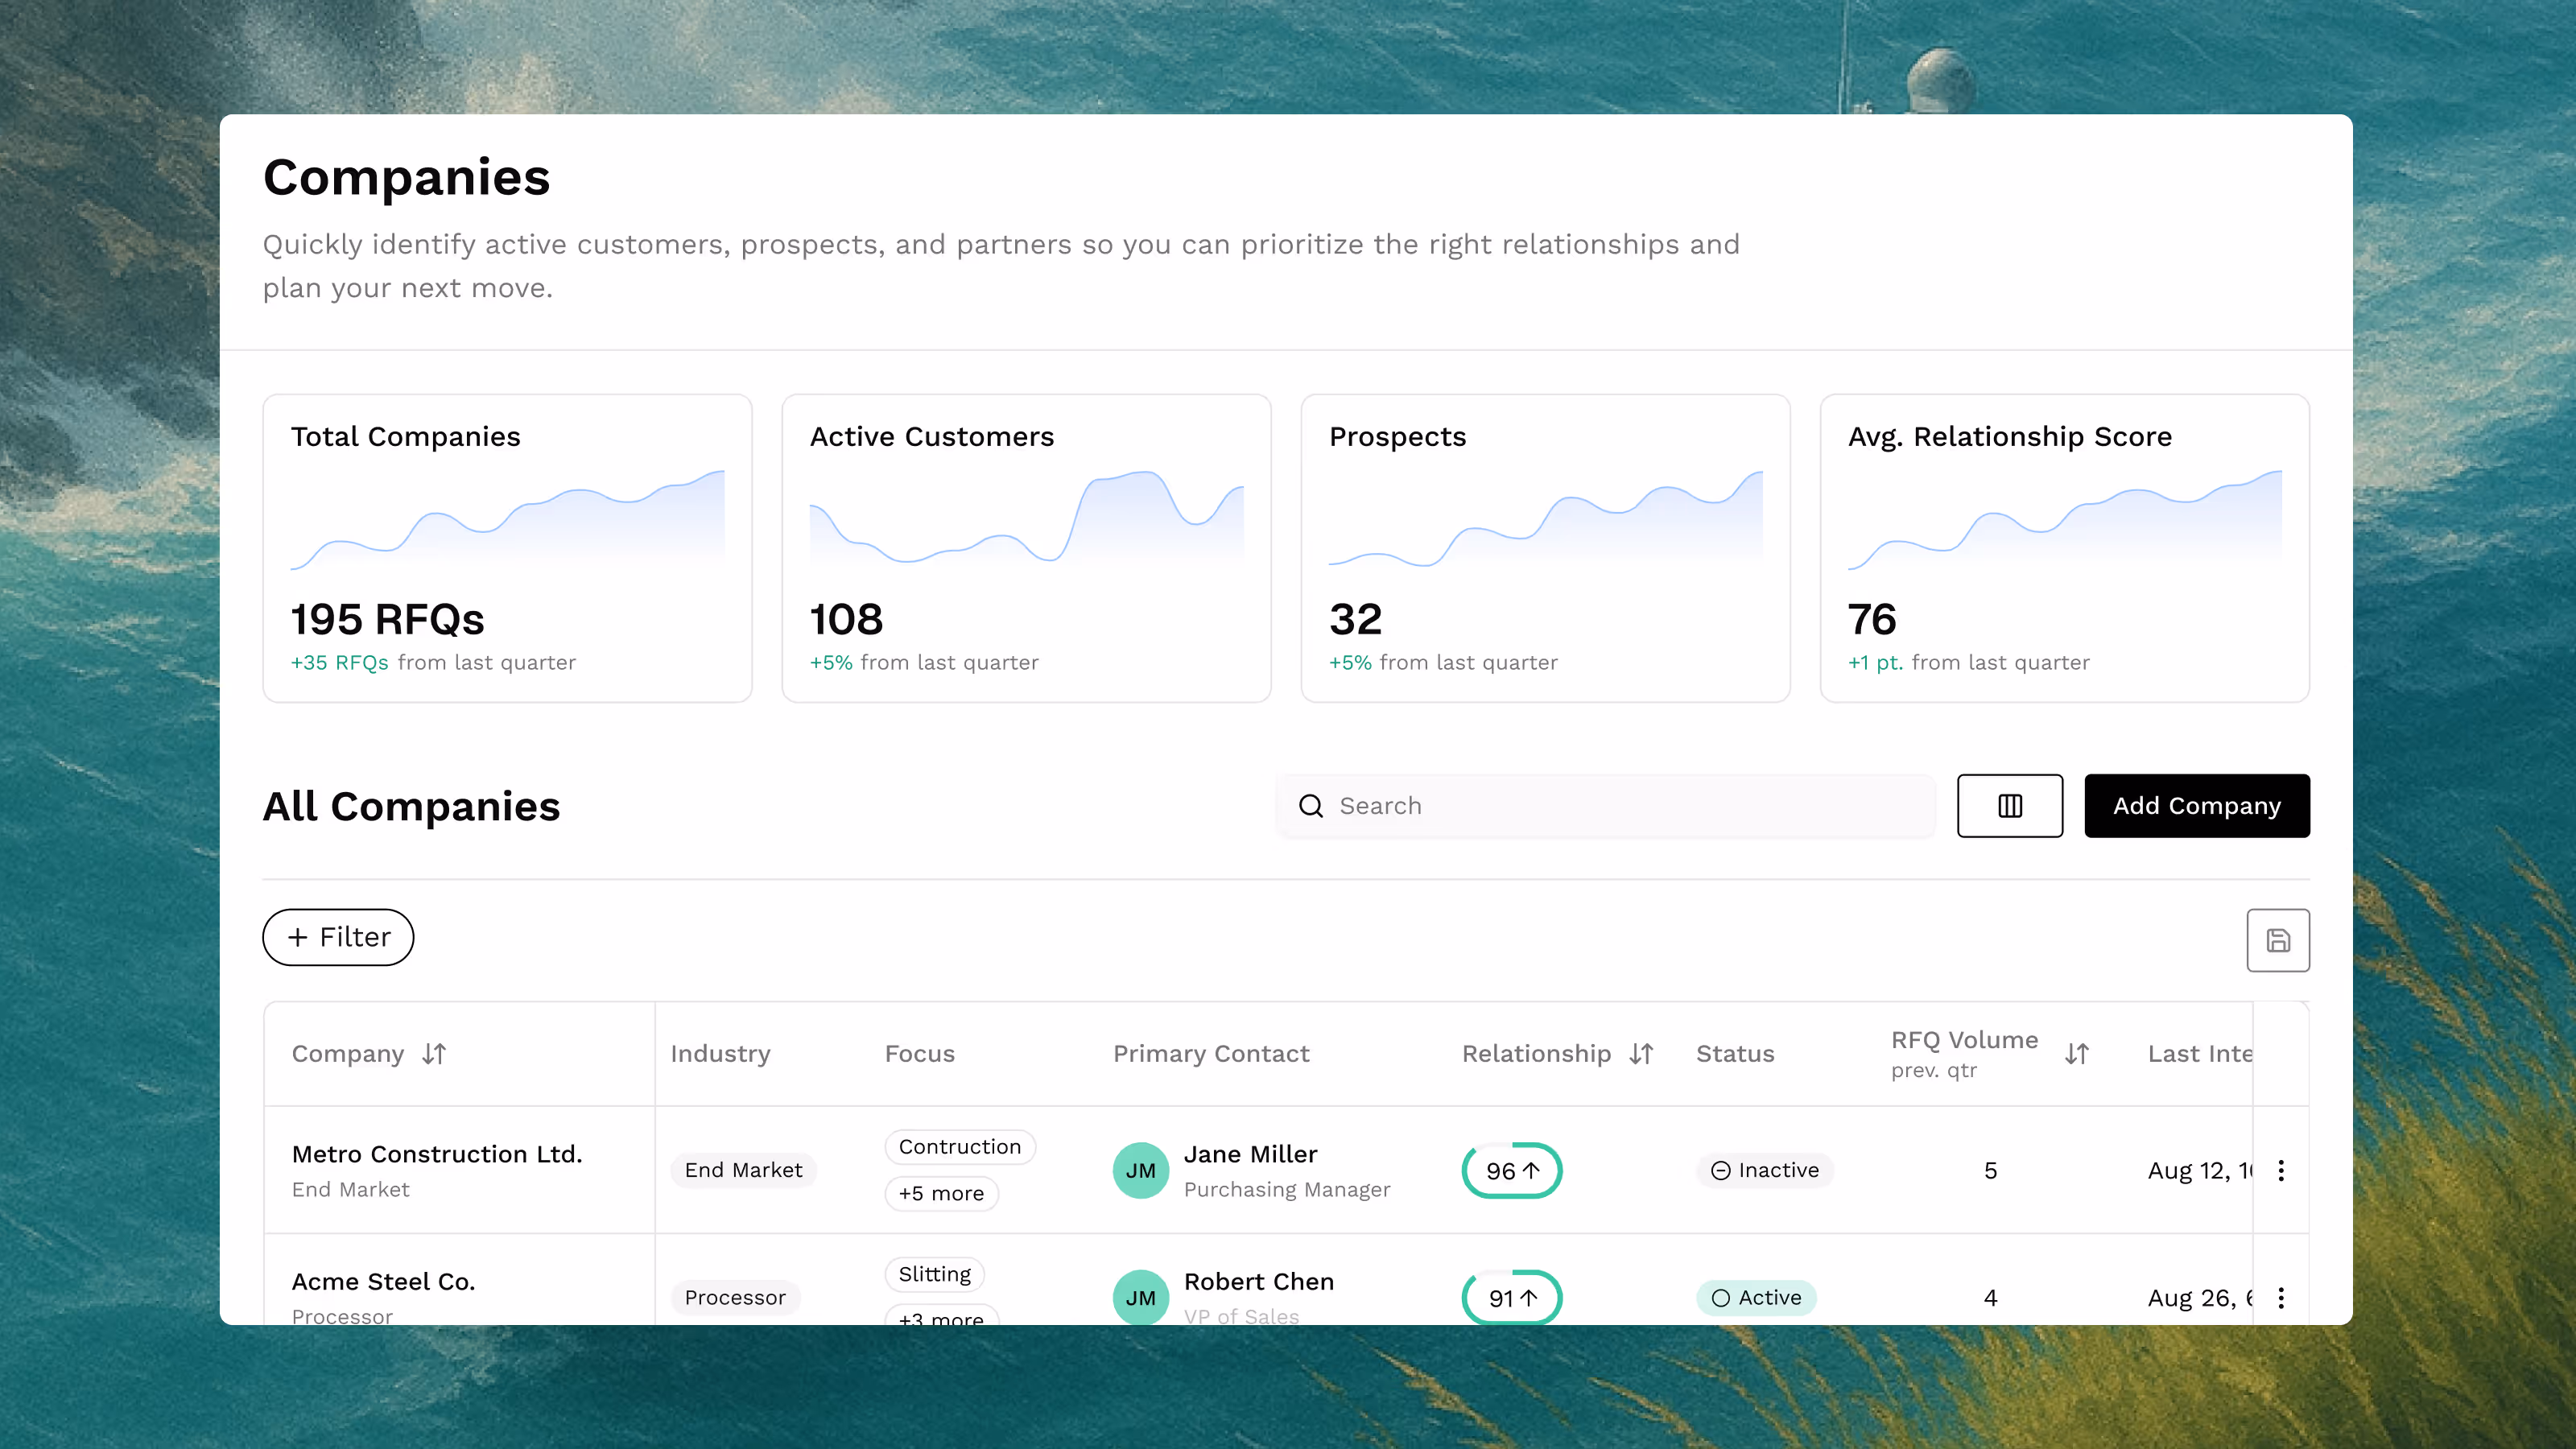Sort by RFQ Volume column arrows

pos(2076,1053)
